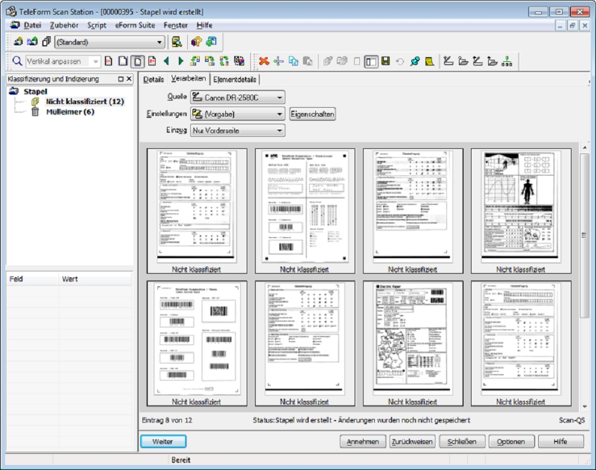Click the green floppy disk save icon
596x470 pixels.
coord(386,61)
